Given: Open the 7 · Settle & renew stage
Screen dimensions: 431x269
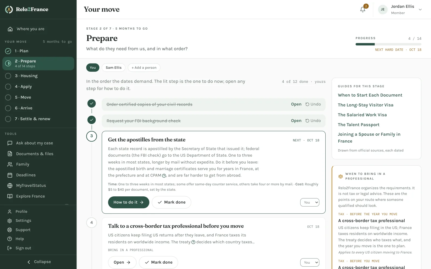Looking at the screenshot, I should [38, 119].
